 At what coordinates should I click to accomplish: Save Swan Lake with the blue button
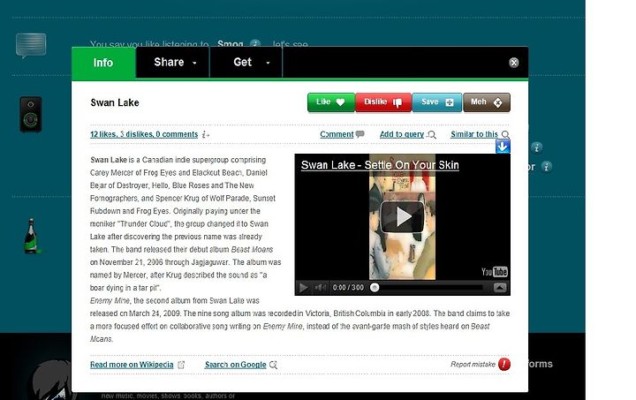437,102
